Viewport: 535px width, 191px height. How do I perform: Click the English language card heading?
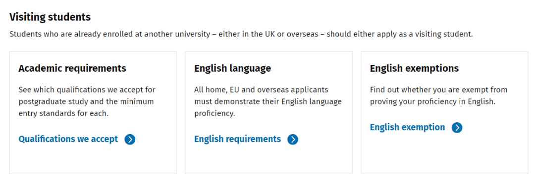[x=233, y=68]
